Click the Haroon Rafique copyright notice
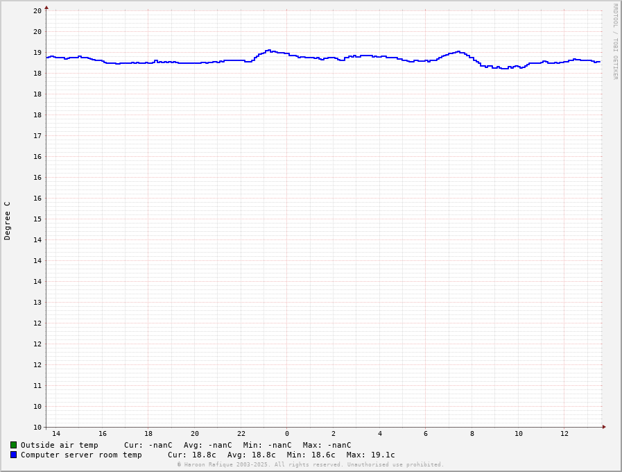 click(310, 464)
